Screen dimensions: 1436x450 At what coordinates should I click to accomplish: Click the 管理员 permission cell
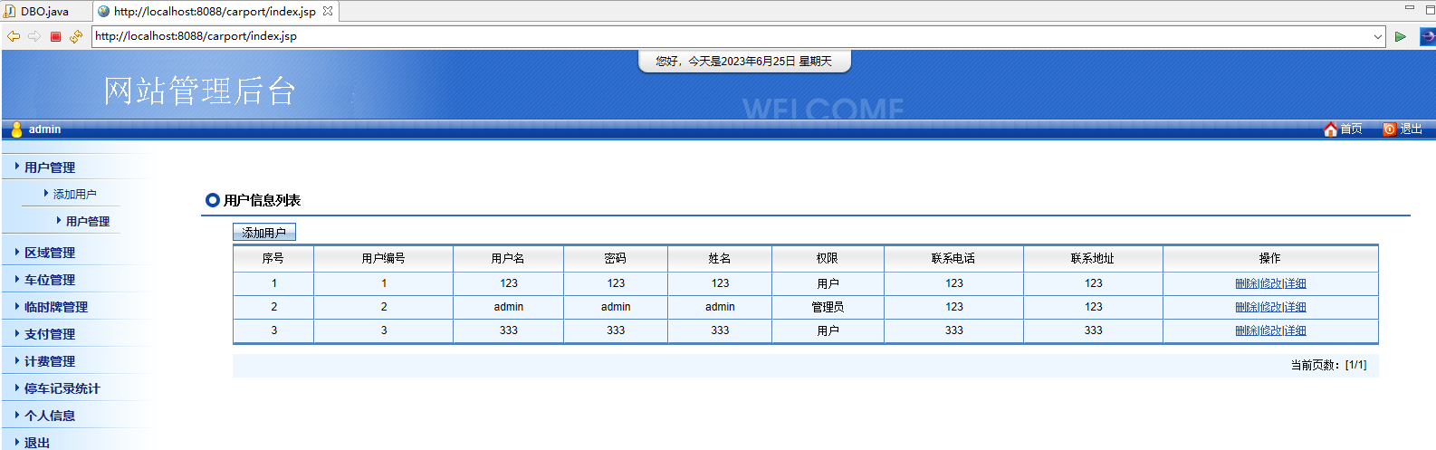tap(828, 307)
